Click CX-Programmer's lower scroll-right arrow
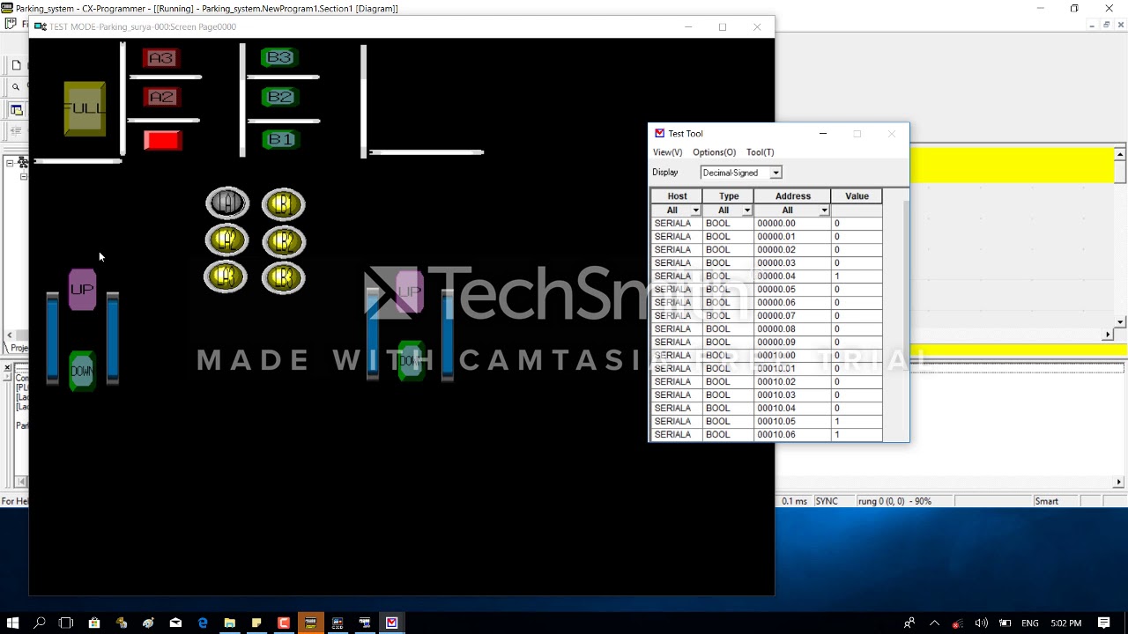The height and width of the screenshot is (634, 1128). [x=1119, y=482]
